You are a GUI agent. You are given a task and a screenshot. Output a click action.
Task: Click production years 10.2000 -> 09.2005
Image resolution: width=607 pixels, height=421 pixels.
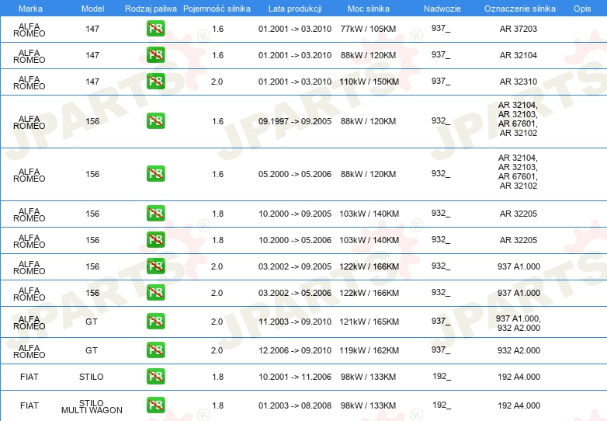(295, 214)
